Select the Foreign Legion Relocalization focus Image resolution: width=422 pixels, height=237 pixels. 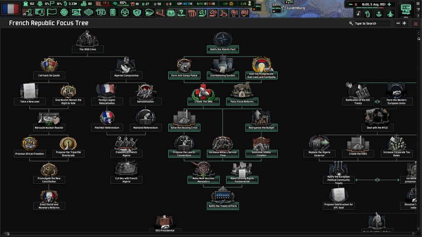point(107,95)
